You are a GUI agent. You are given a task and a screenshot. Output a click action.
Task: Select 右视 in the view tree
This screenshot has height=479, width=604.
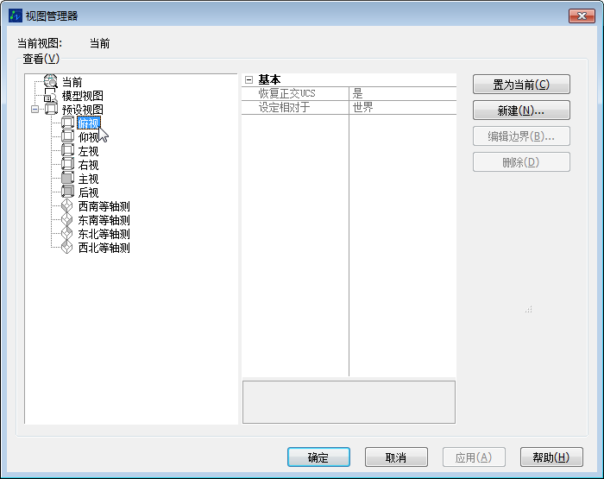88,165
